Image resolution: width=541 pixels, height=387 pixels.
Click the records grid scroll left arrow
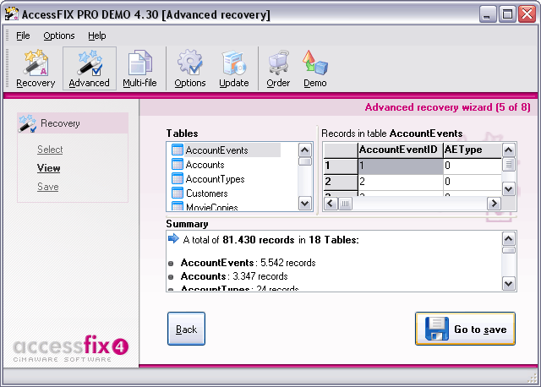tap(331, 204)
